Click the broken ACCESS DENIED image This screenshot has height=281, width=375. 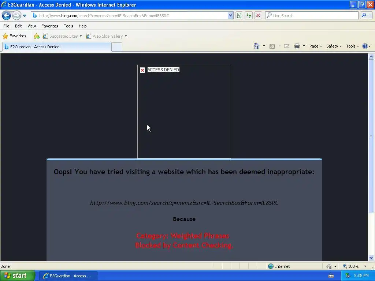[x=184, y=112]
